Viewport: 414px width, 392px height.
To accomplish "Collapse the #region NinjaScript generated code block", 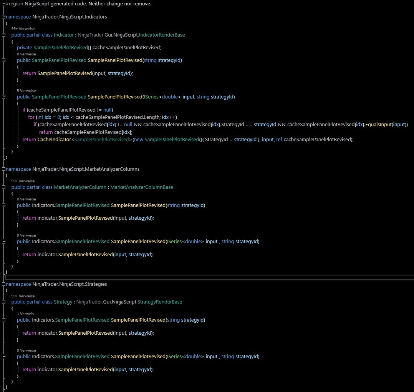I will click(x=4, y=4).
